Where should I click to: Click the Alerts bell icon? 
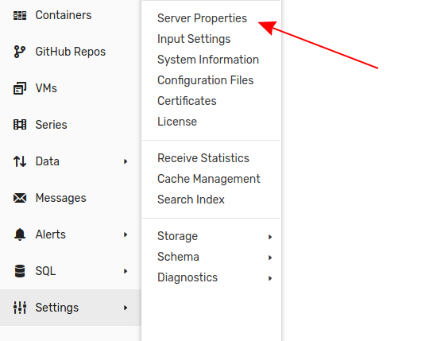click(20, 234)
